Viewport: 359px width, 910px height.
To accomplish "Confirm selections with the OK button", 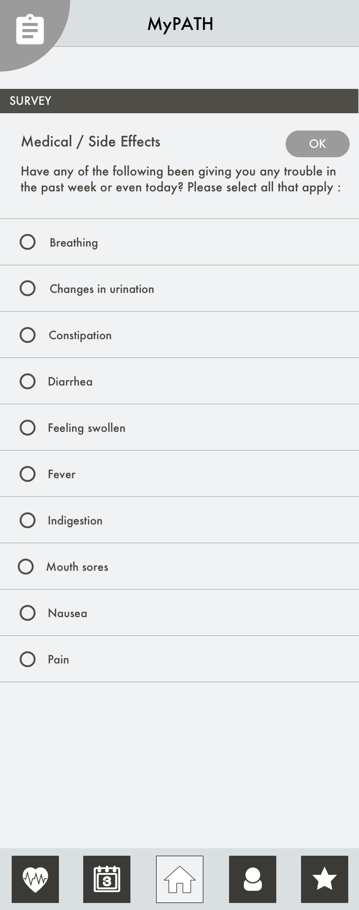I will (x=317, y=144).
